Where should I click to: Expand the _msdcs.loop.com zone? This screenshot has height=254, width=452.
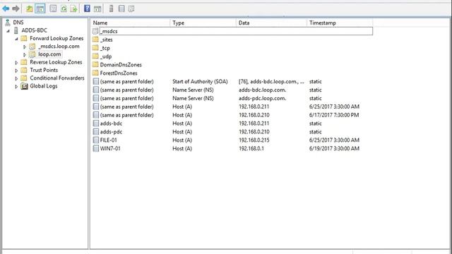pos(25,47)
